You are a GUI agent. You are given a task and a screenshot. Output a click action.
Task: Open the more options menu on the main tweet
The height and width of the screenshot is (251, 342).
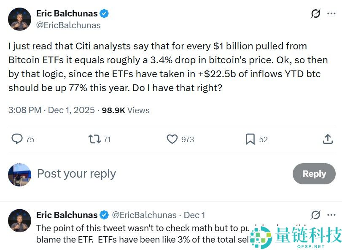[331, 13]
